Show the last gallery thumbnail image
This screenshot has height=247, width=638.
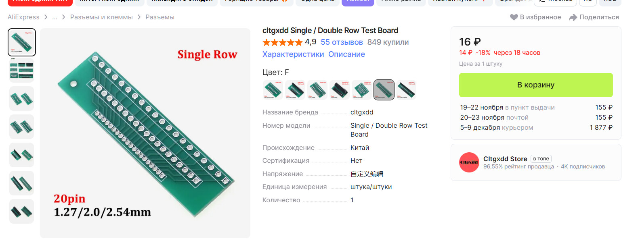click(22, 212)
